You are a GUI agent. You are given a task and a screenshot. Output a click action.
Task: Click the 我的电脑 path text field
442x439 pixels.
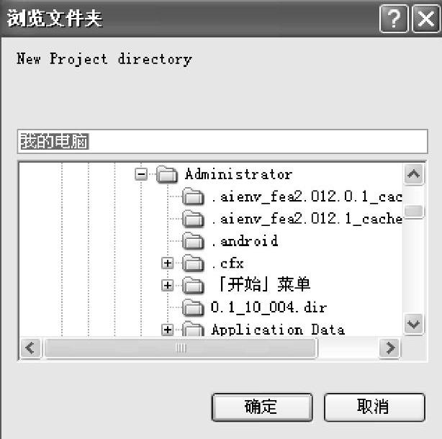pyautogui.click(x=216, y=141)
